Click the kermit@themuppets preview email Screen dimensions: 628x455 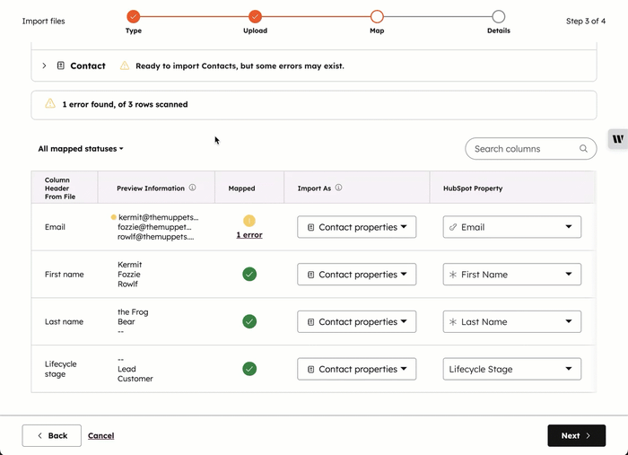coord(158,217)
